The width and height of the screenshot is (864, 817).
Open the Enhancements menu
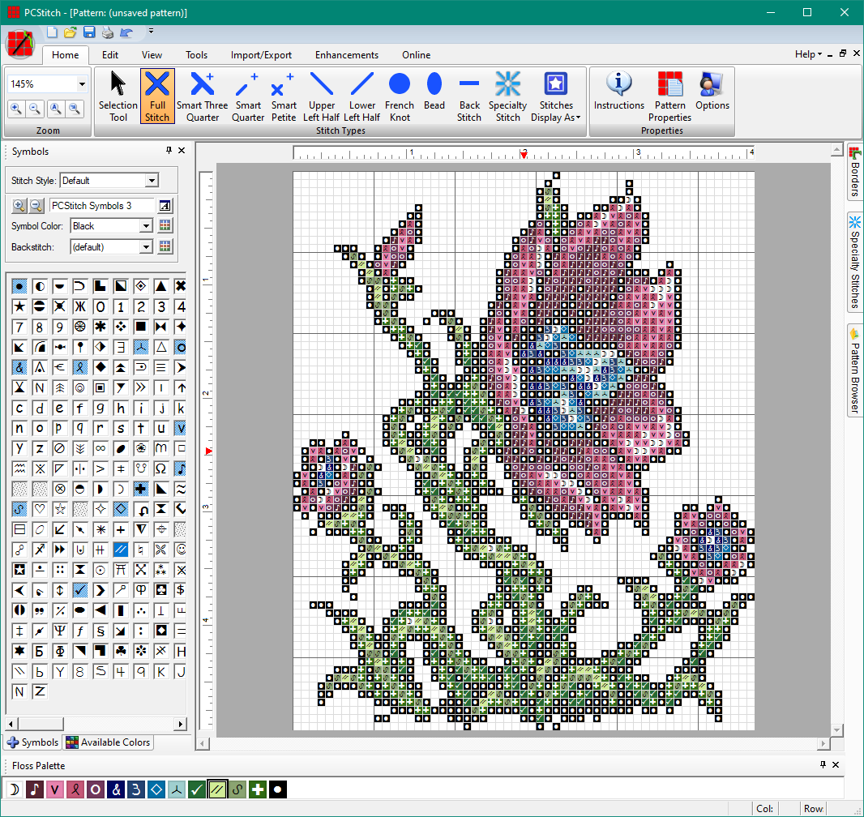tap(346, 55)
